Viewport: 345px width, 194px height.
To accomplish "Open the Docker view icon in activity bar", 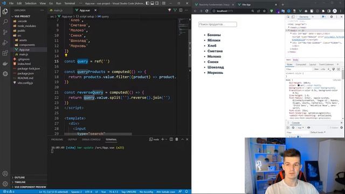I will click(5, 64).
